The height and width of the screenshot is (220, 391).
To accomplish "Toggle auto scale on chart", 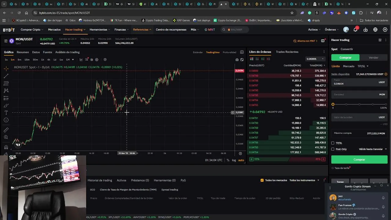I will 241,160.
